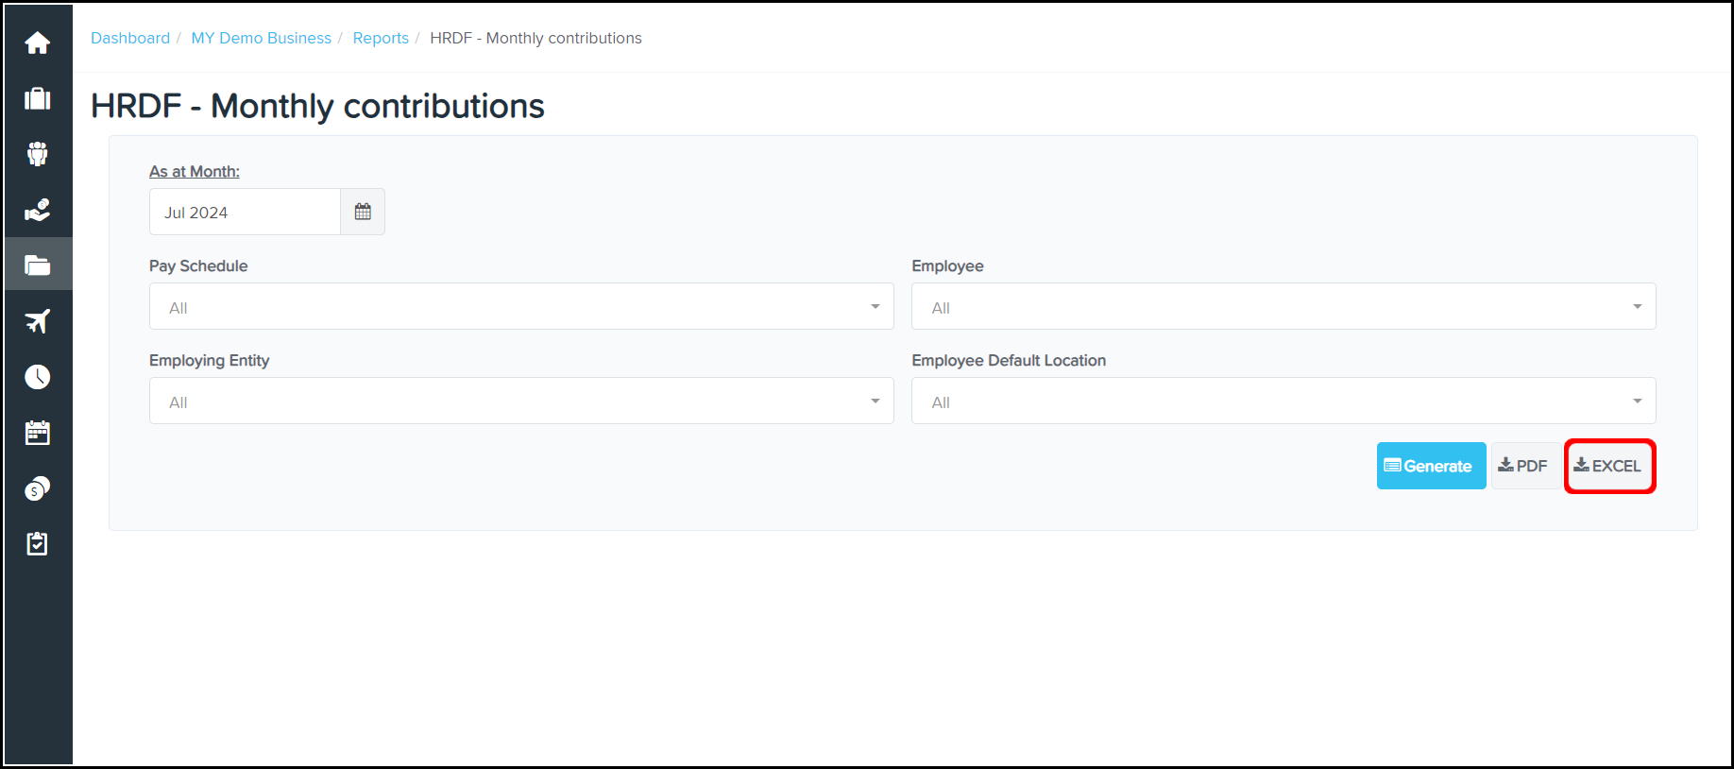Click the clipboard checklist sidebar icon
This screenshot has width=1734, height=769.
click(x=38, y=544)
